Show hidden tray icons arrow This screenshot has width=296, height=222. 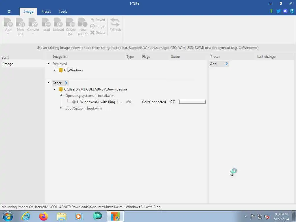246,217
